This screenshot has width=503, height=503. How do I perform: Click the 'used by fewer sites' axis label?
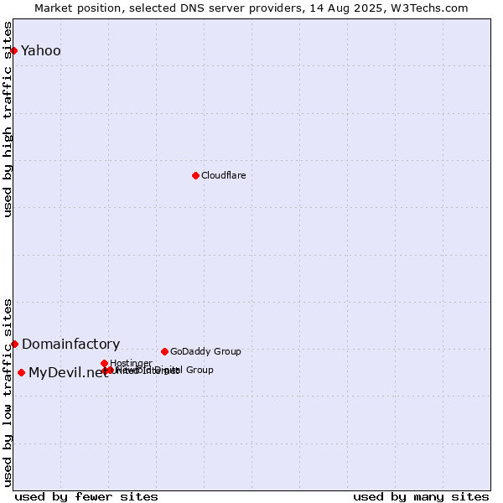86,497
